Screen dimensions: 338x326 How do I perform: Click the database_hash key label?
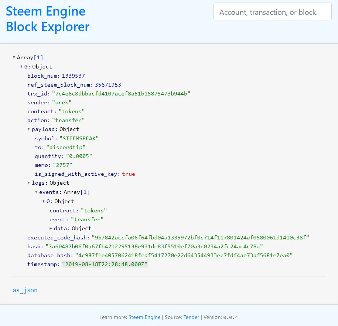[50, 255]
